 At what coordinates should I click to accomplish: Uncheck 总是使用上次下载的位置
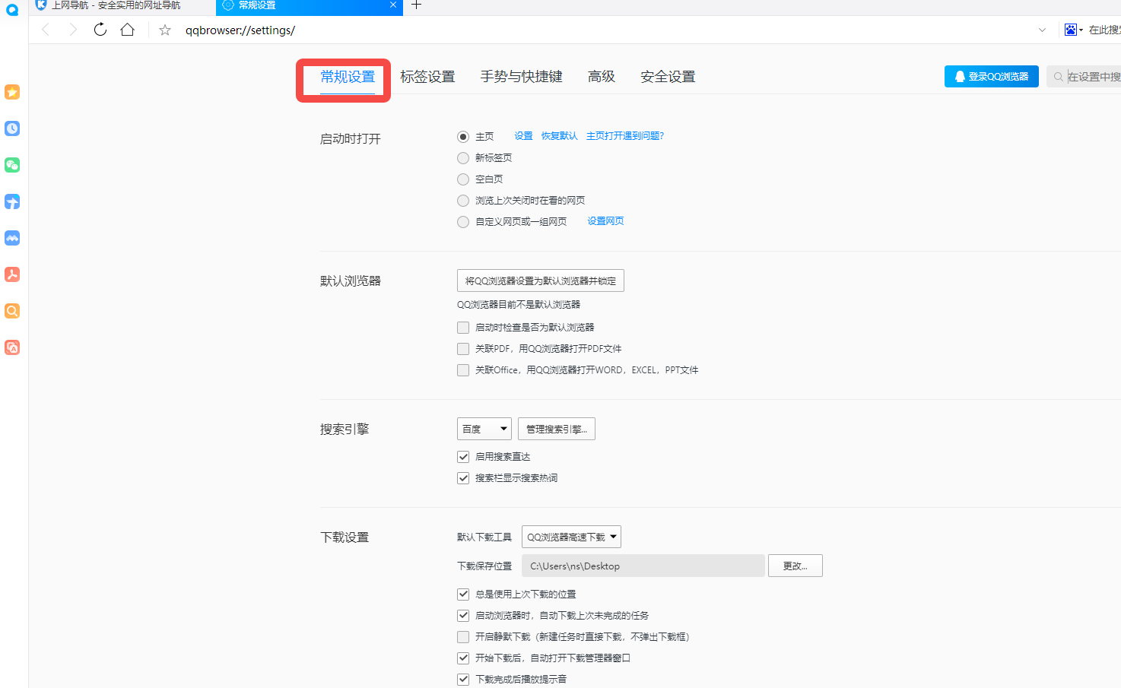point(463,594)
